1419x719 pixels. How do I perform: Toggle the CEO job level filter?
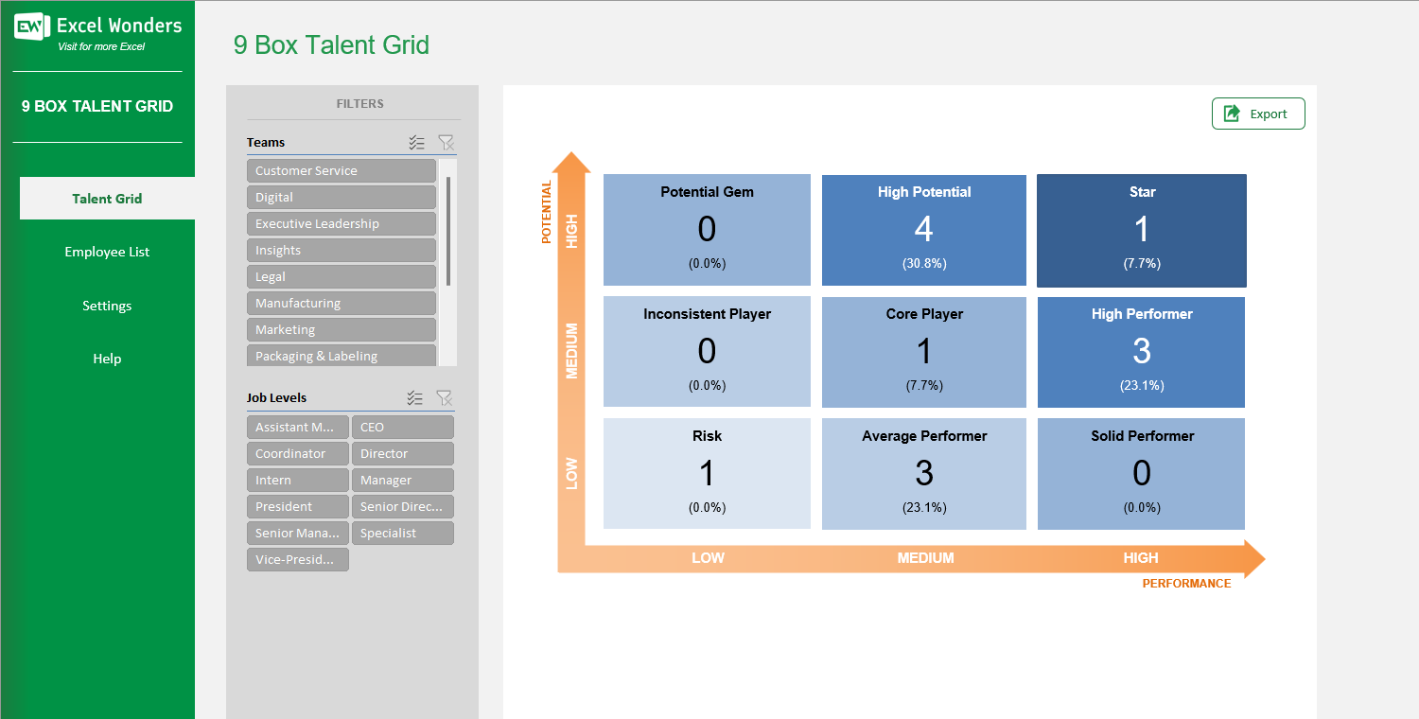pos(402,427)
